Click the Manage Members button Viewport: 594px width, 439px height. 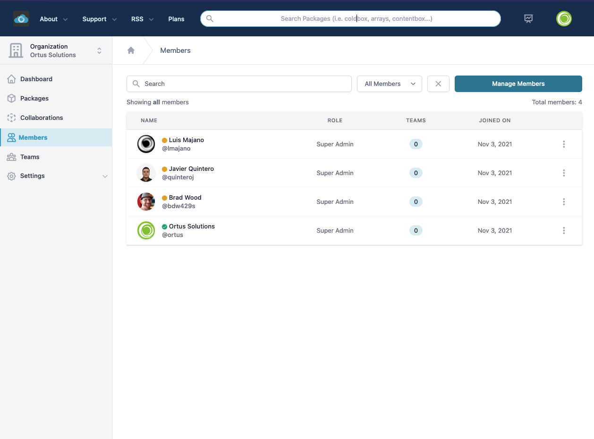518,84
